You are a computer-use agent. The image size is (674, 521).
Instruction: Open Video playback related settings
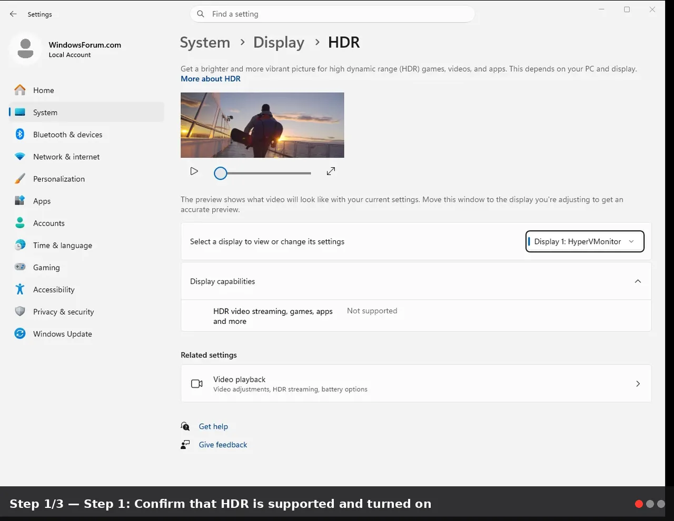pyautogui.click(x=416, y=384)
